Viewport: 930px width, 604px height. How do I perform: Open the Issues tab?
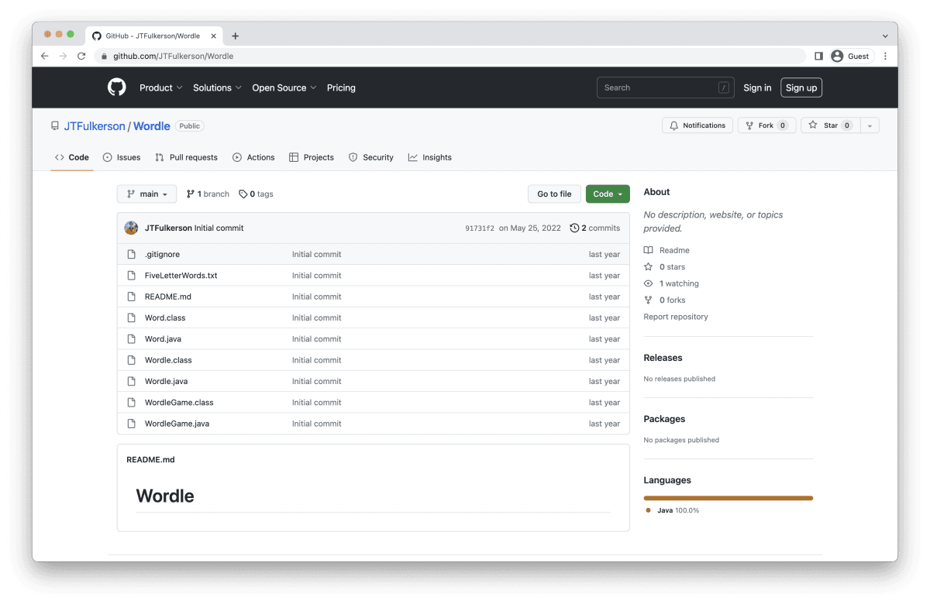click(x=122, y=157)
